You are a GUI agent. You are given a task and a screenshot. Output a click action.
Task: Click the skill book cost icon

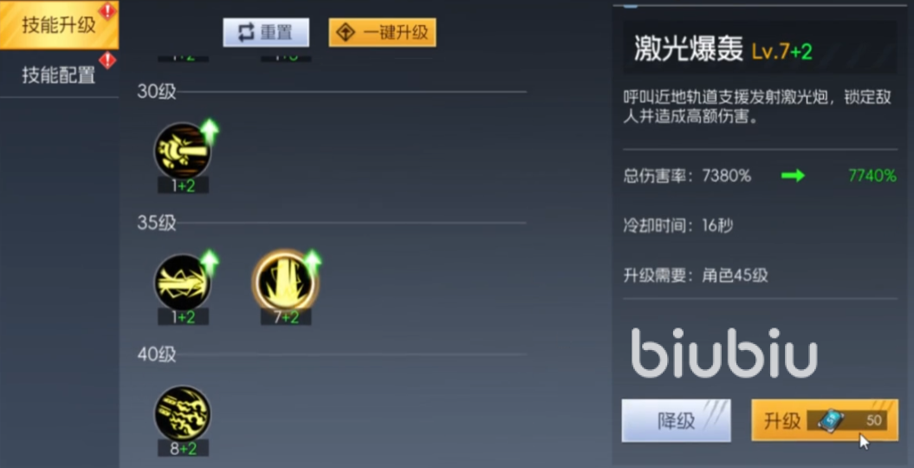coord(830,420)
